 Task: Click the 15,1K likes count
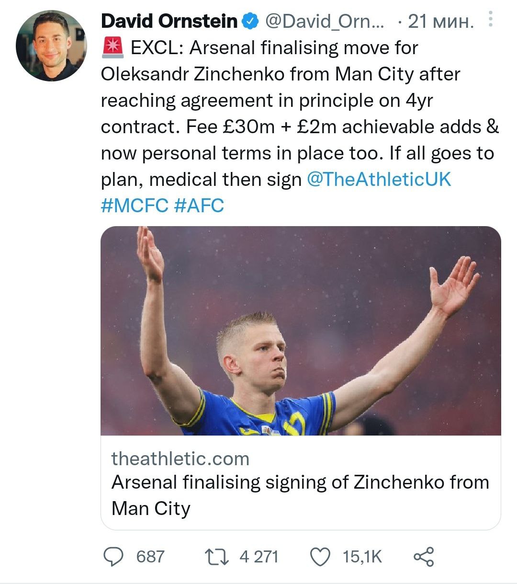(362, 557)
